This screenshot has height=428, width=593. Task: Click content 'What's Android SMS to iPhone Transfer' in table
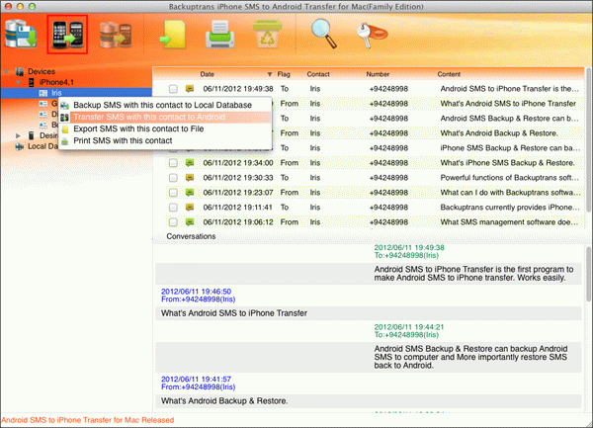point(508,104)
